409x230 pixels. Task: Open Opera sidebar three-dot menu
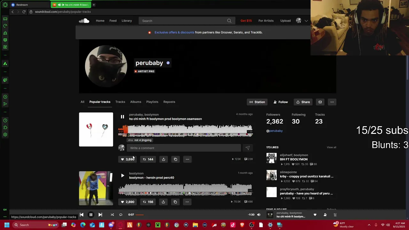pos(5,217)
